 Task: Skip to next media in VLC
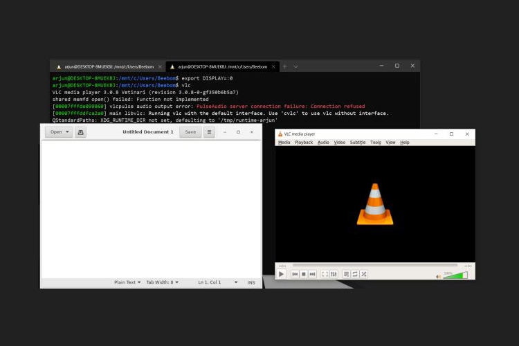(x=312, y=274)
